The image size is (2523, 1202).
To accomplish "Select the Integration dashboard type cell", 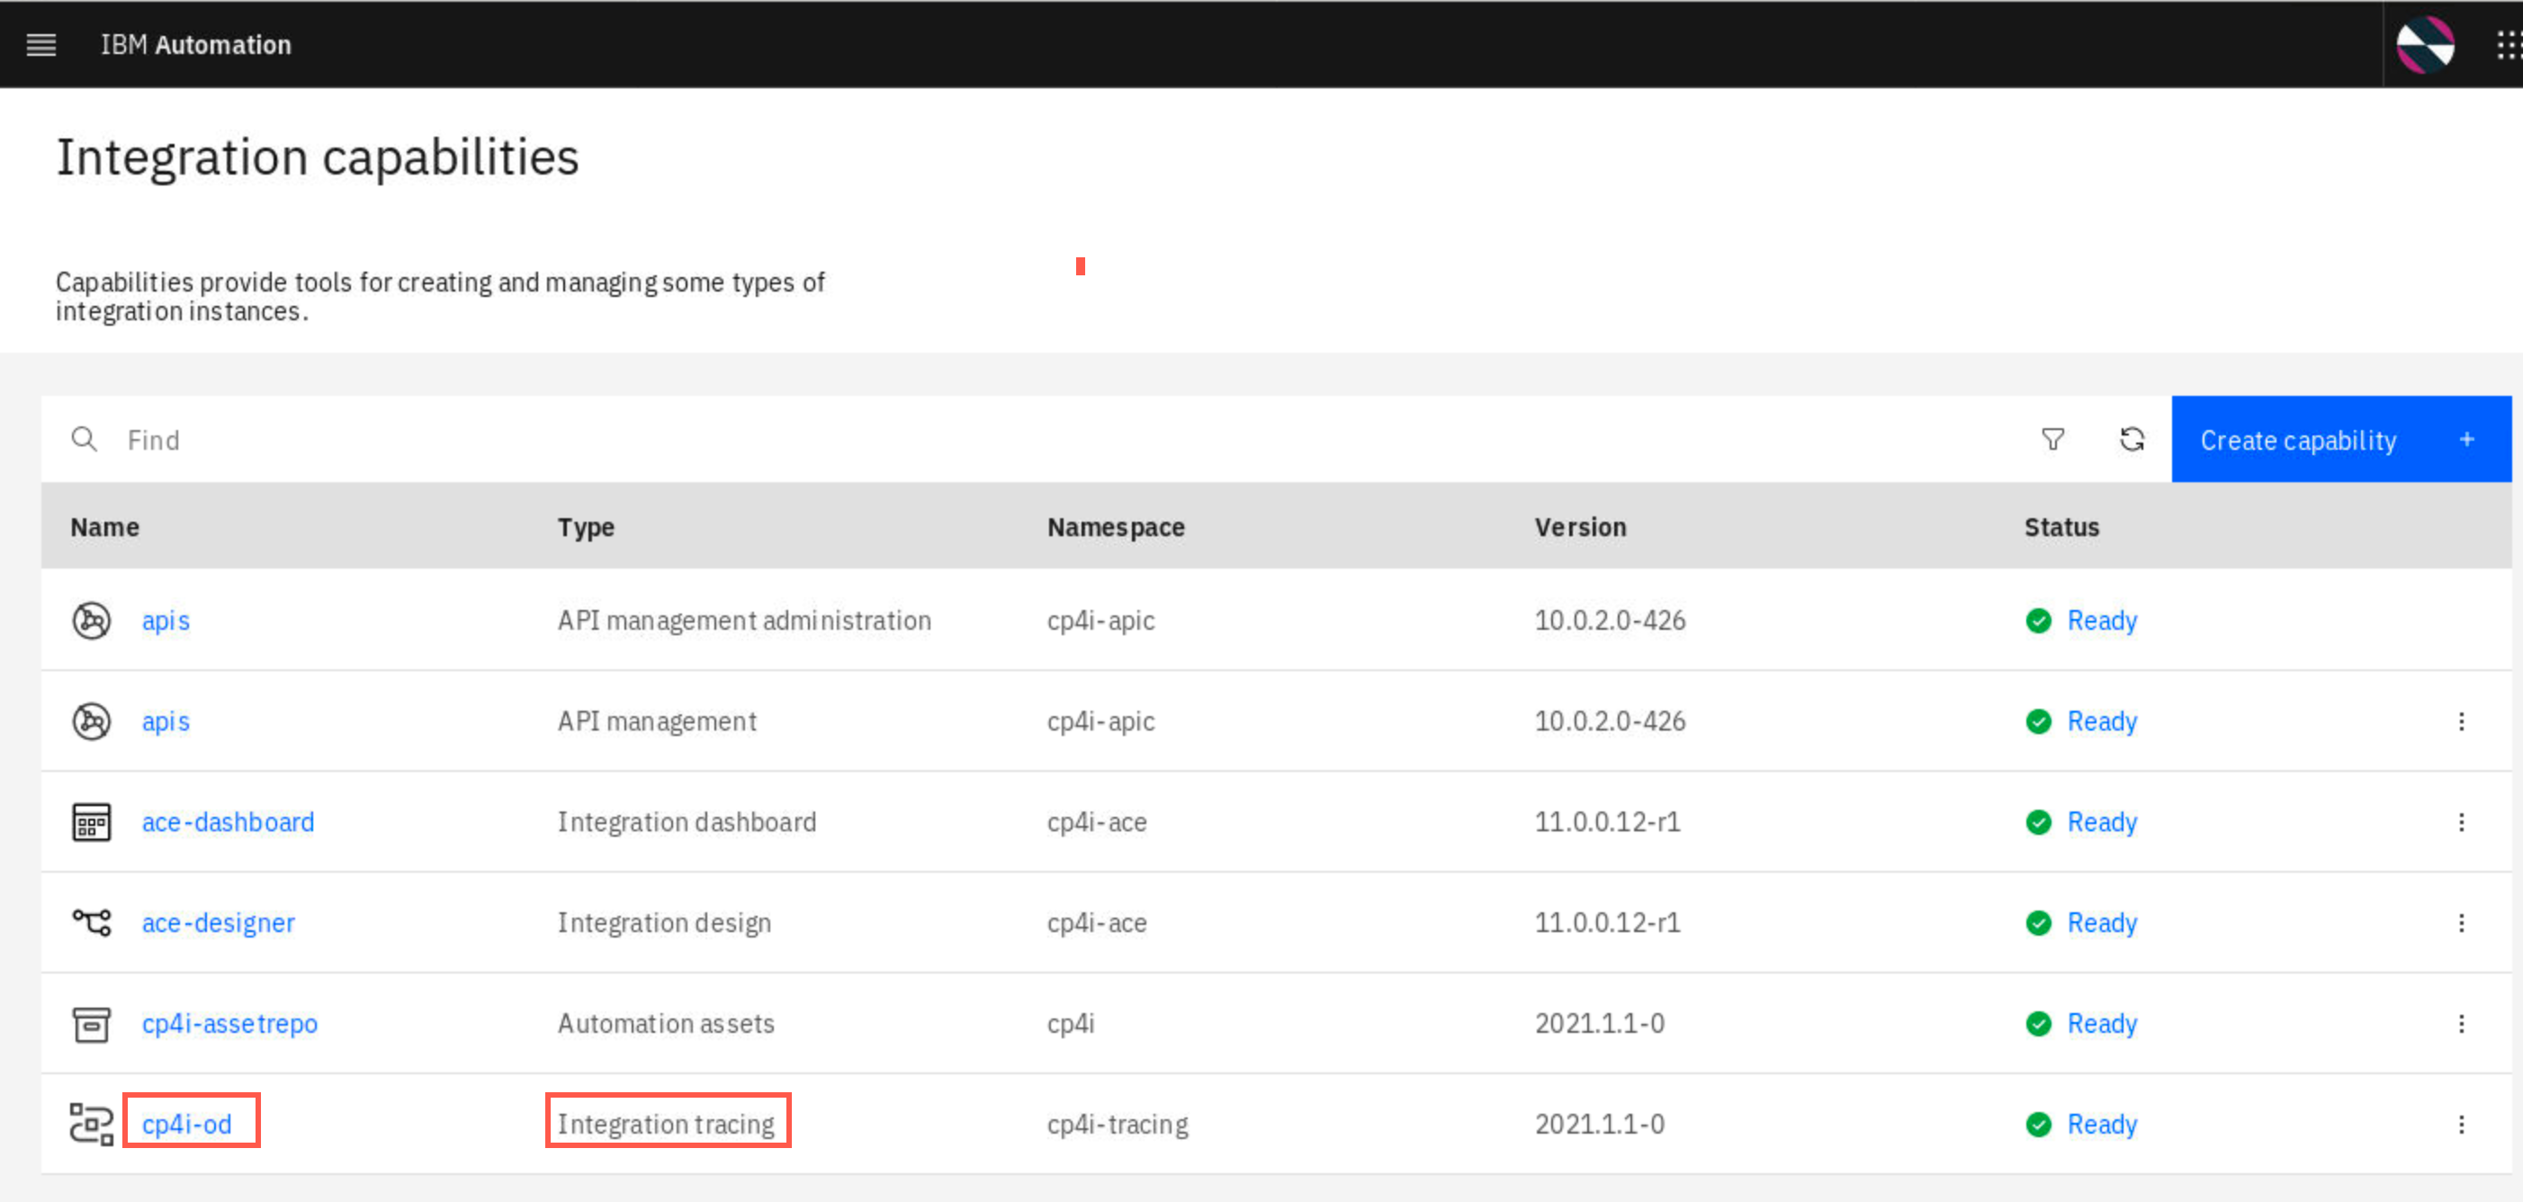I will (x=687, y=822).
